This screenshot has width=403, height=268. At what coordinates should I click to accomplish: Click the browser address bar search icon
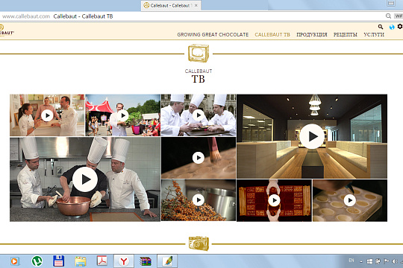(x=388, y=16)
